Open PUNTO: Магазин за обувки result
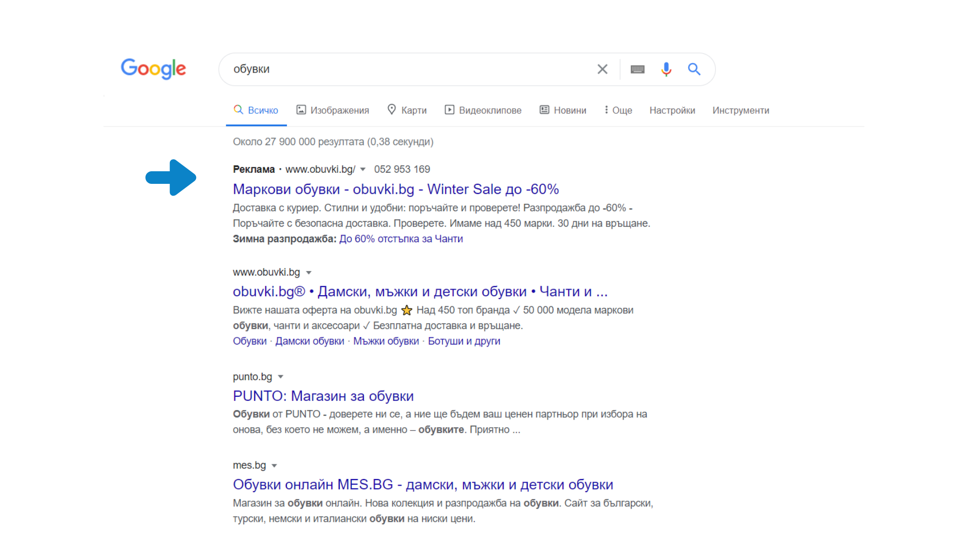968x544 pixels. 323,396
